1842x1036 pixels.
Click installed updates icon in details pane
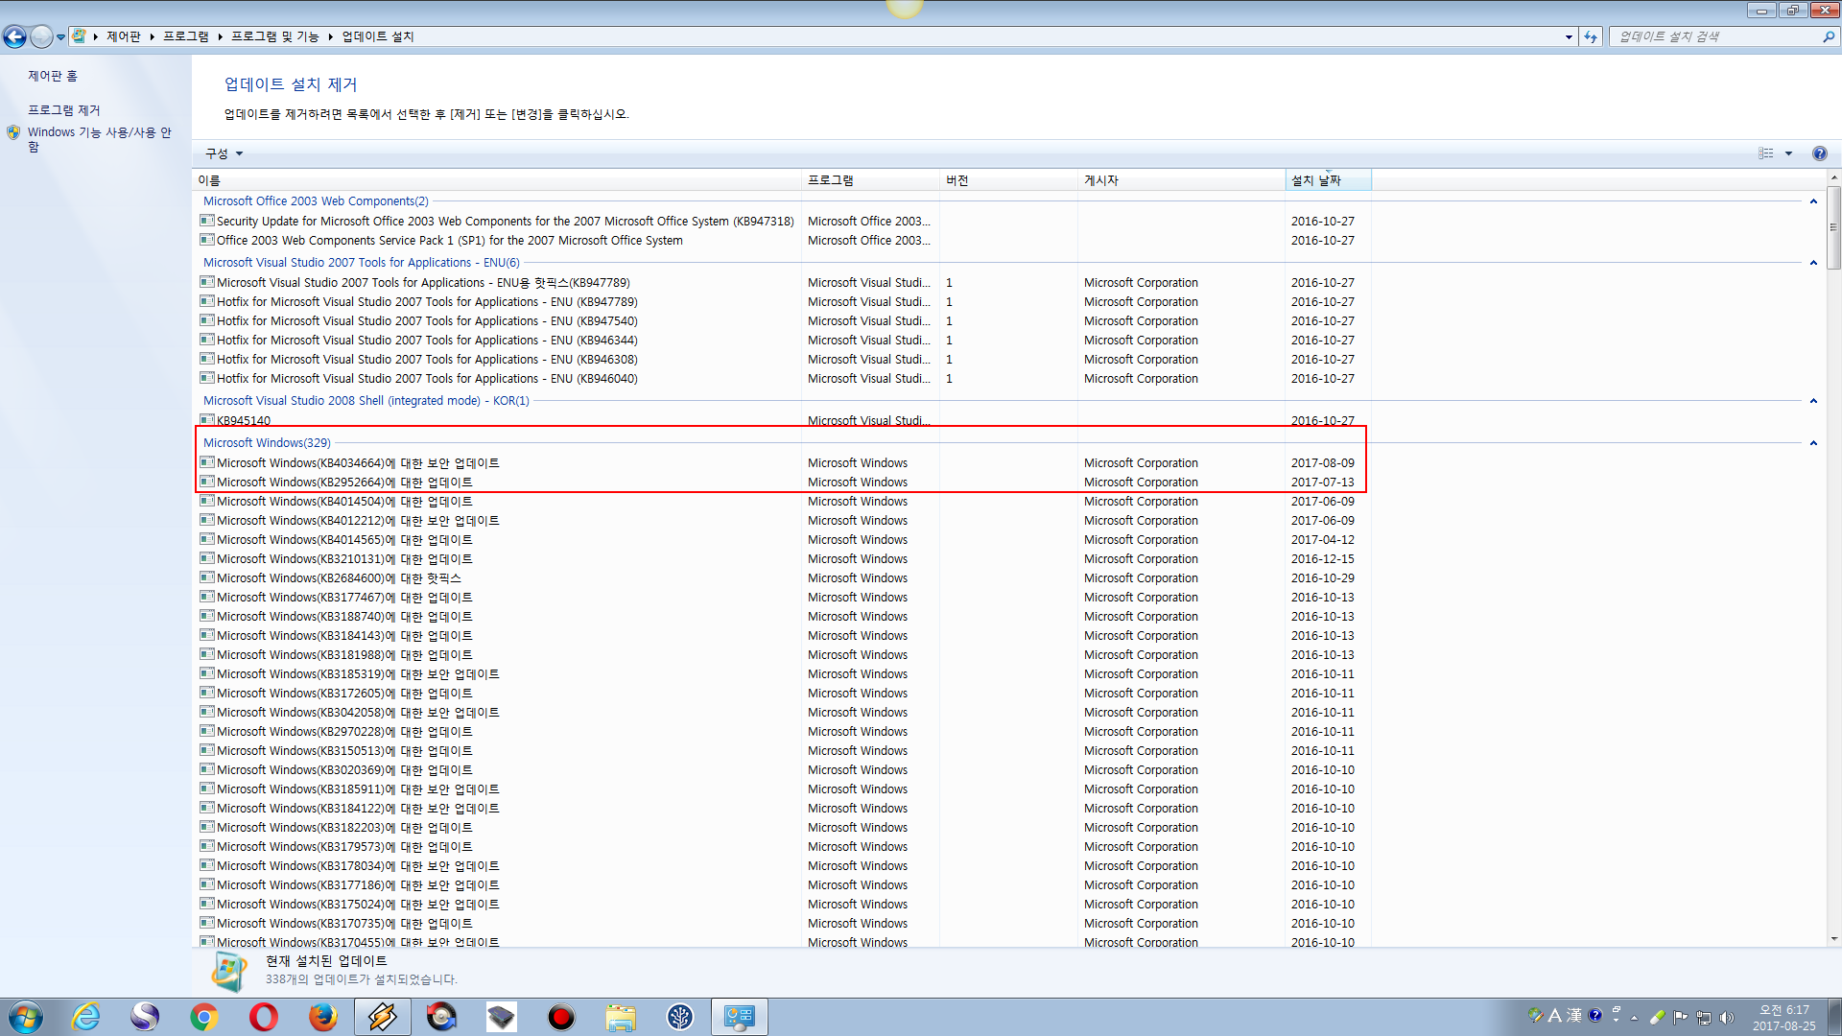tap(228, 972)
